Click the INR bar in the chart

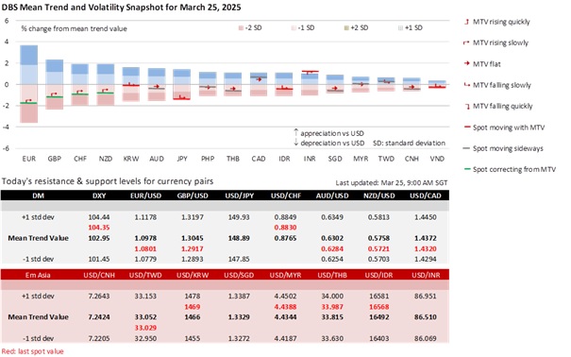coord(310,84)
